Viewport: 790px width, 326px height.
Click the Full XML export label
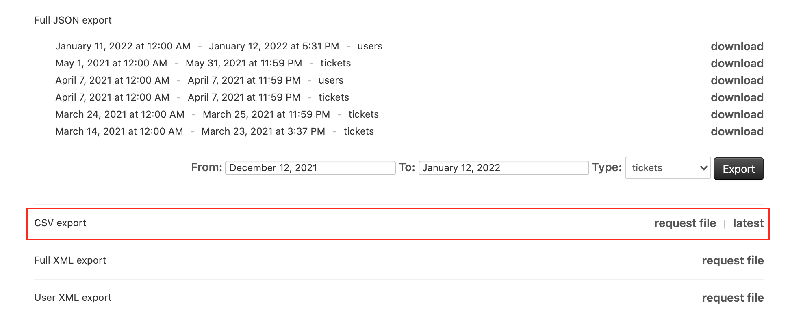[70, 260]
